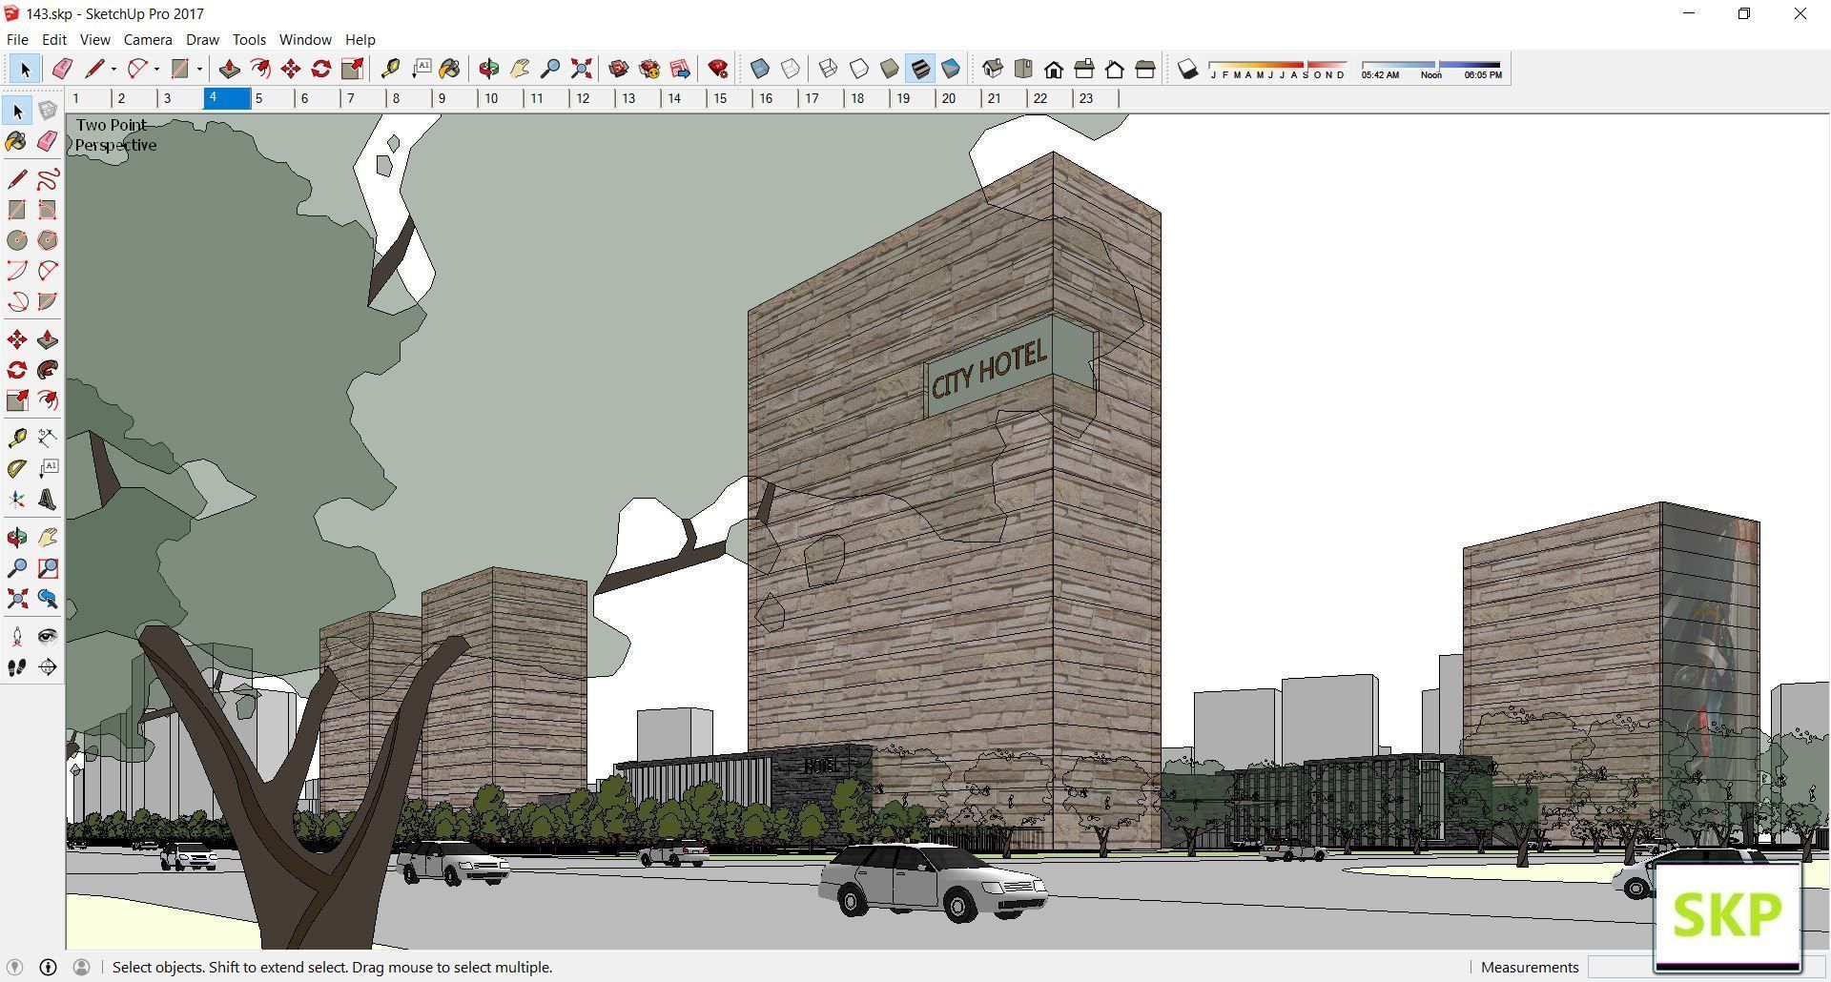Click the sign-in user status icon

(x=82, y=967)
